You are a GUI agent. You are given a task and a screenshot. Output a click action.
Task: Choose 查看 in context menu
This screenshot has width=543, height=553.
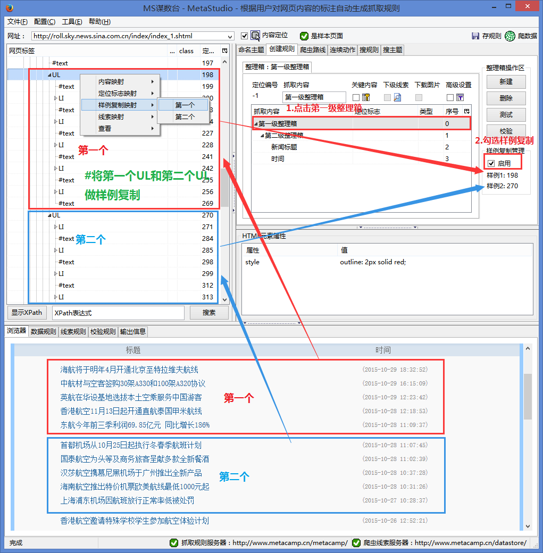[120, 128]
